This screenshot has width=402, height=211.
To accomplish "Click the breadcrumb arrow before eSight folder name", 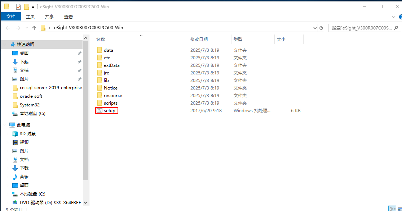I will tap(49, 28).
